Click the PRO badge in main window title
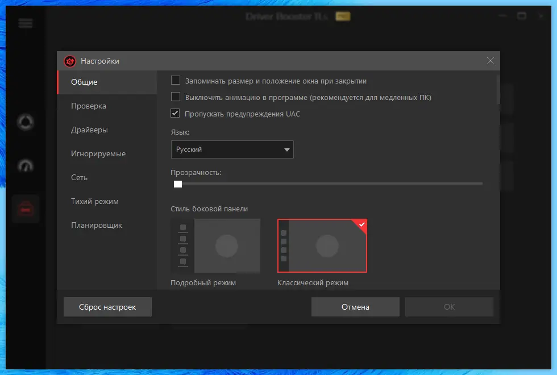Screen dimensions: 557x375 pos(343,16)
